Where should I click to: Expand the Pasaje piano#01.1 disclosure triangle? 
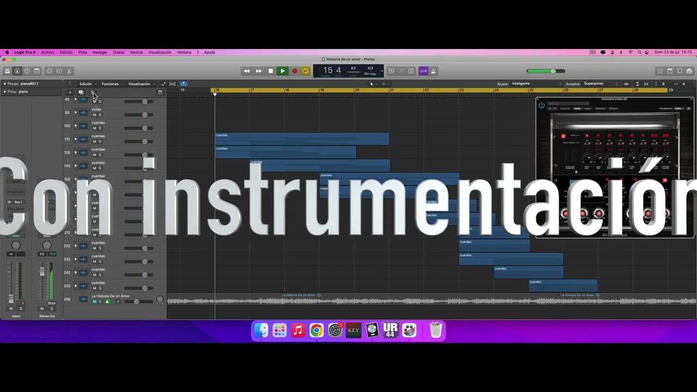tap(5, 84)
